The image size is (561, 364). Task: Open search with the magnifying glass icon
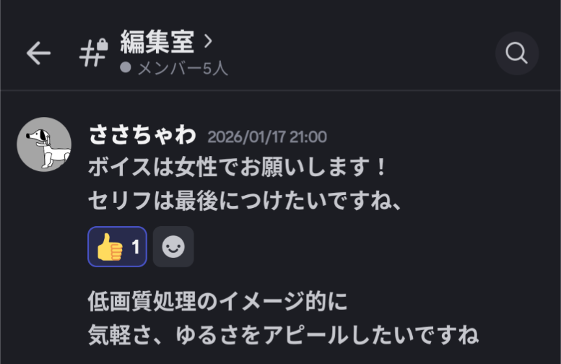pos(517,53)
